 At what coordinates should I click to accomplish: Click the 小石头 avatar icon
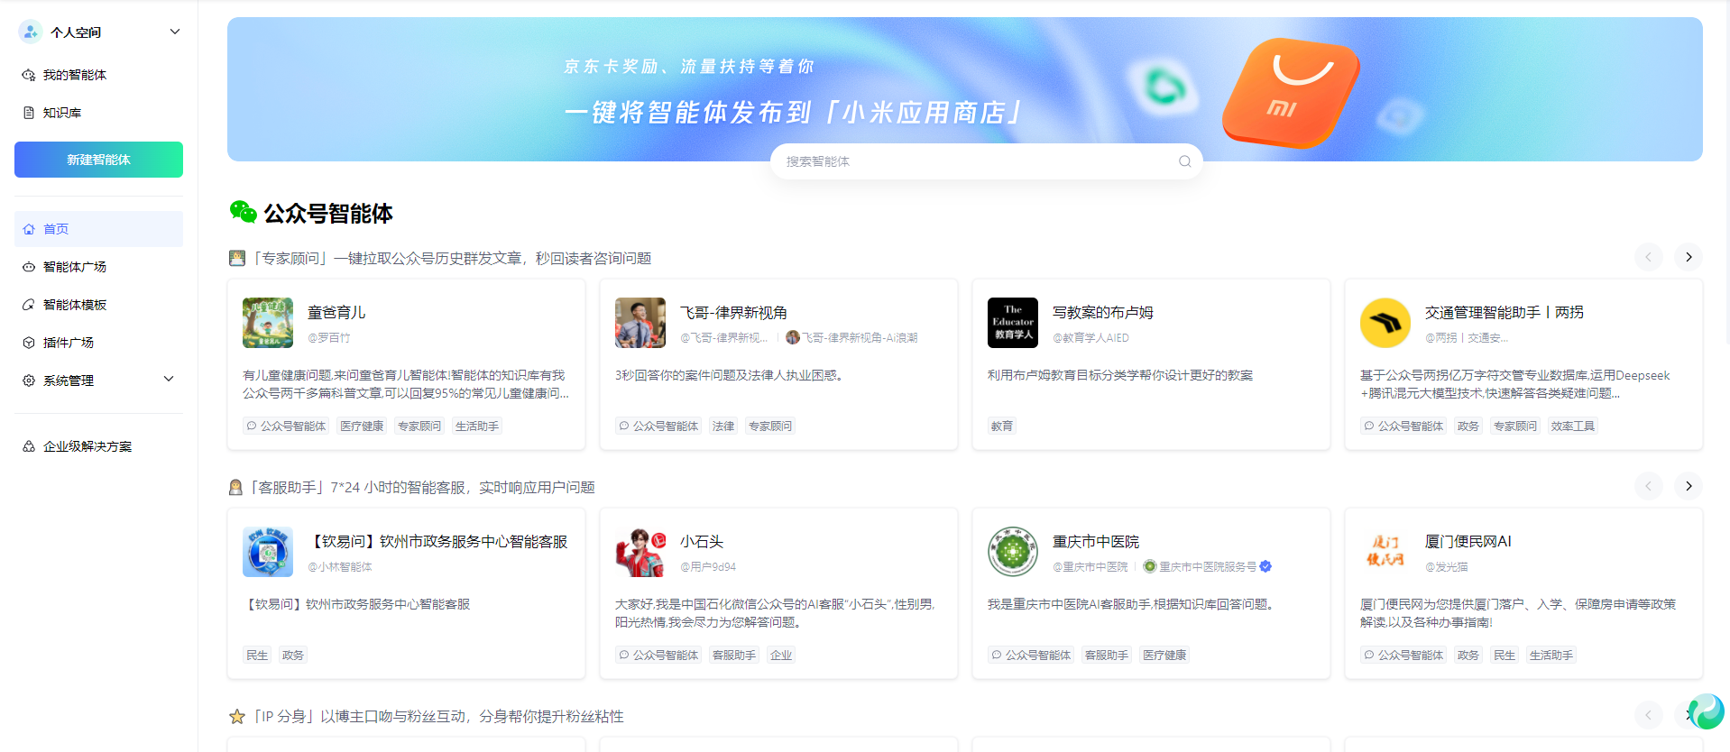(640, 552)
